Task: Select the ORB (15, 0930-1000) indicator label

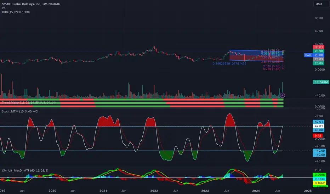Action: (x=16, y=12)
